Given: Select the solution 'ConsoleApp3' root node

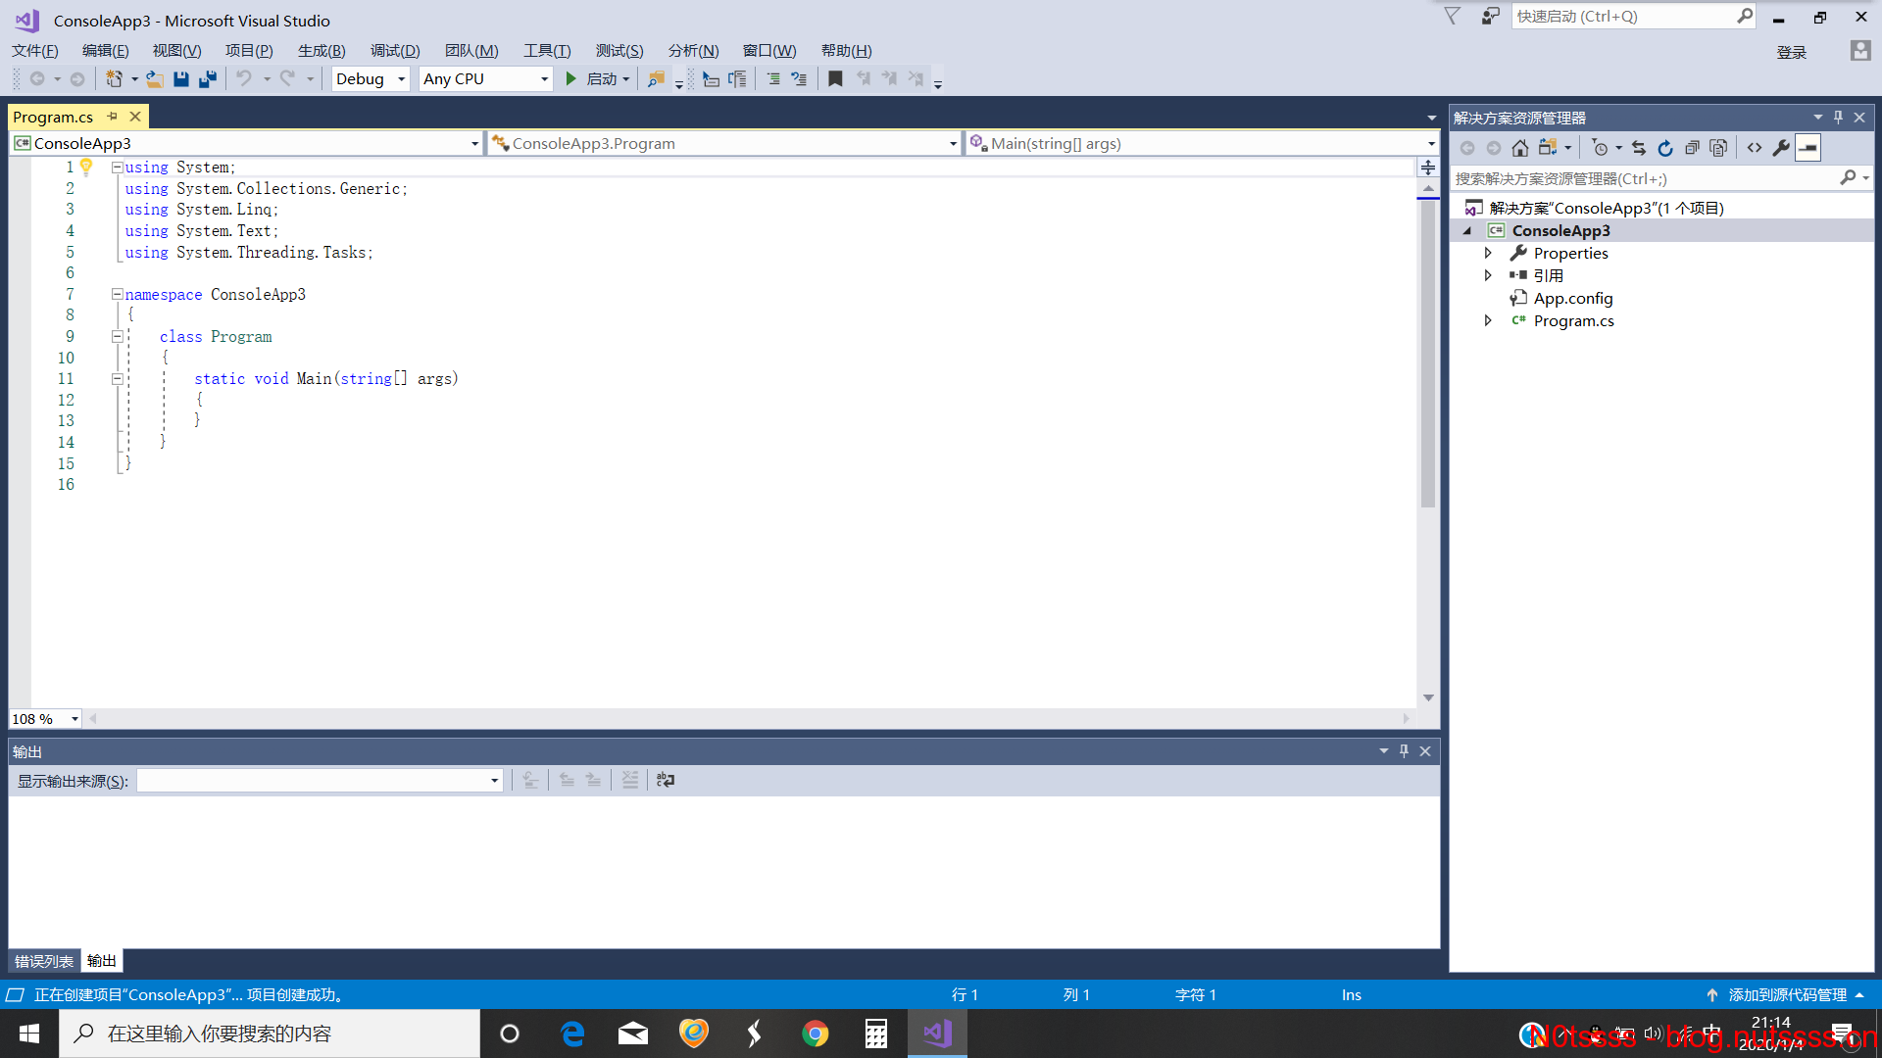Looking at the screenshot, I should click(1606, 208).
